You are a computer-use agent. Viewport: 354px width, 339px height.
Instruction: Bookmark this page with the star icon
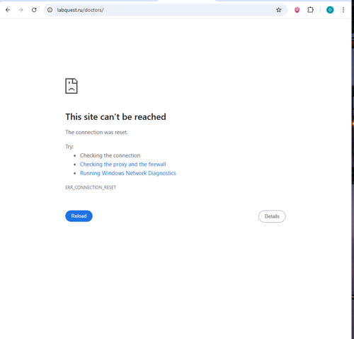point(279,10)
